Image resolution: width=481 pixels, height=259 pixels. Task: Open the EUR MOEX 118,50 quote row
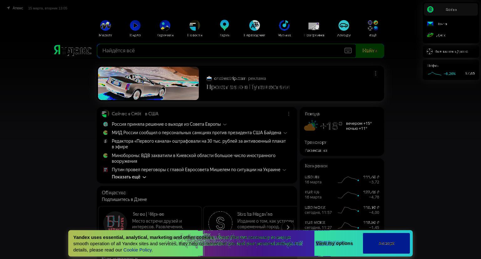point(342,225)
